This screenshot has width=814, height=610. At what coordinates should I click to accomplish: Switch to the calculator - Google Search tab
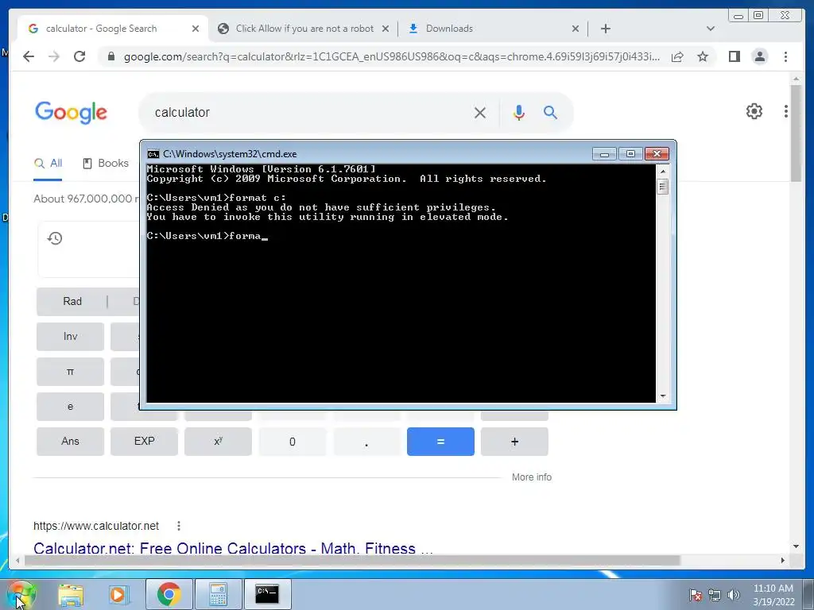pyautogui.click(x=113, y=29)
